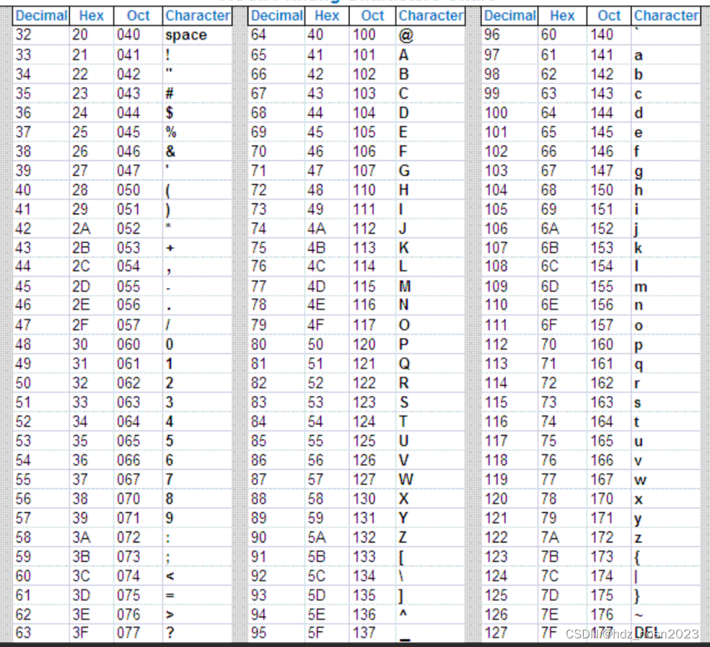The height and width of the screenshot is (647, 710).
Task: Select the lowercase 'k' character cell
Action: point(665,247)
